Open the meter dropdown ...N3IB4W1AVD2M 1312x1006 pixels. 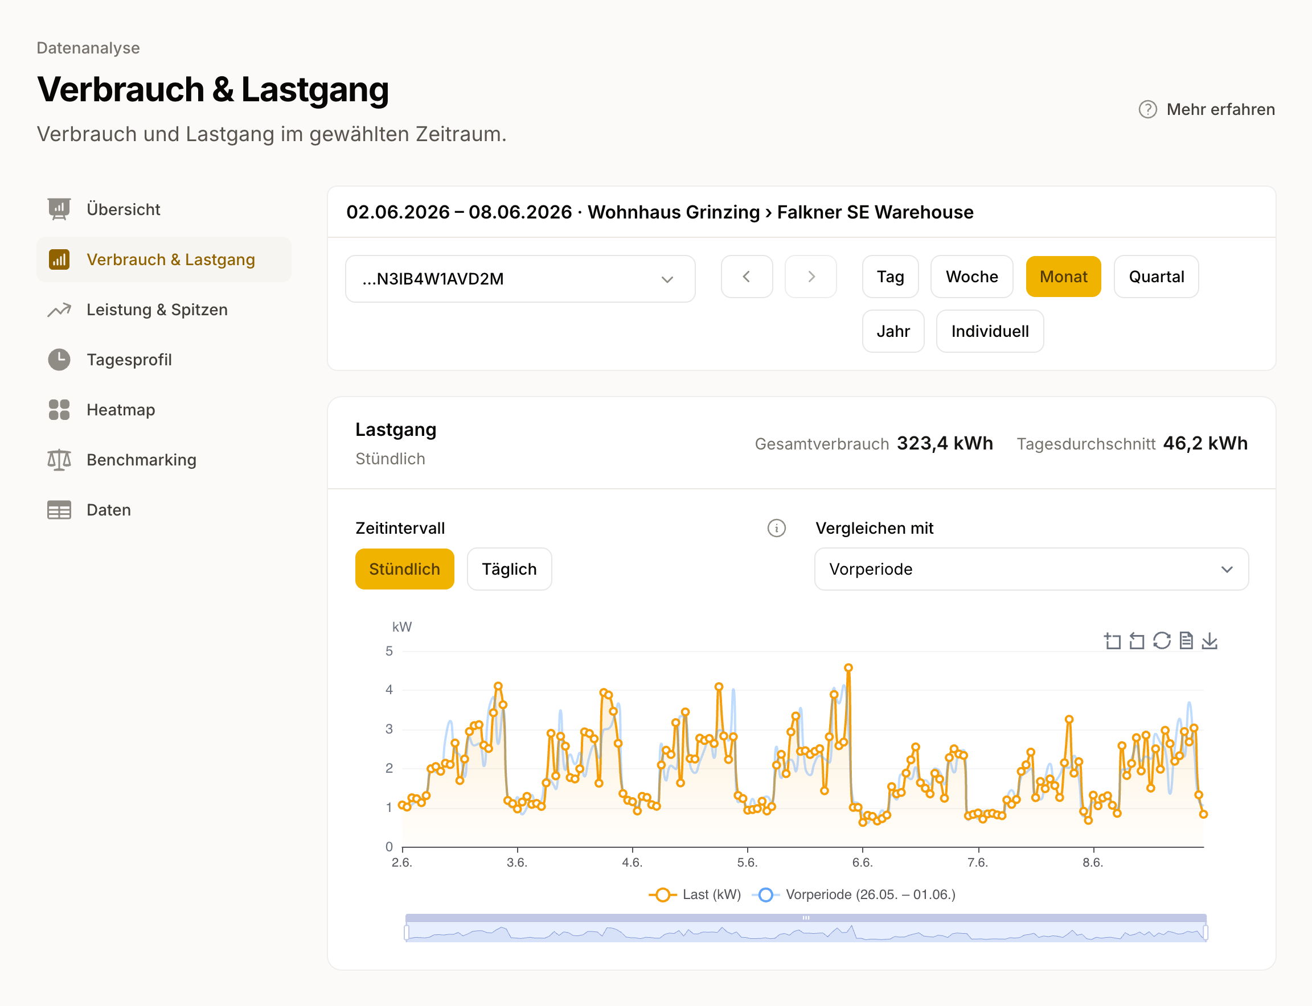click(x=520, y=279)
